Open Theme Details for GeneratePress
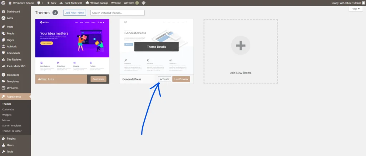The height and width of the screenshot is (156, 366). pos(157,47)
